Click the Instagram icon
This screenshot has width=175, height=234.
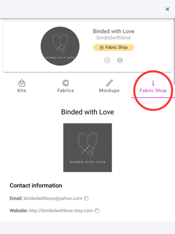click(107, 60)
